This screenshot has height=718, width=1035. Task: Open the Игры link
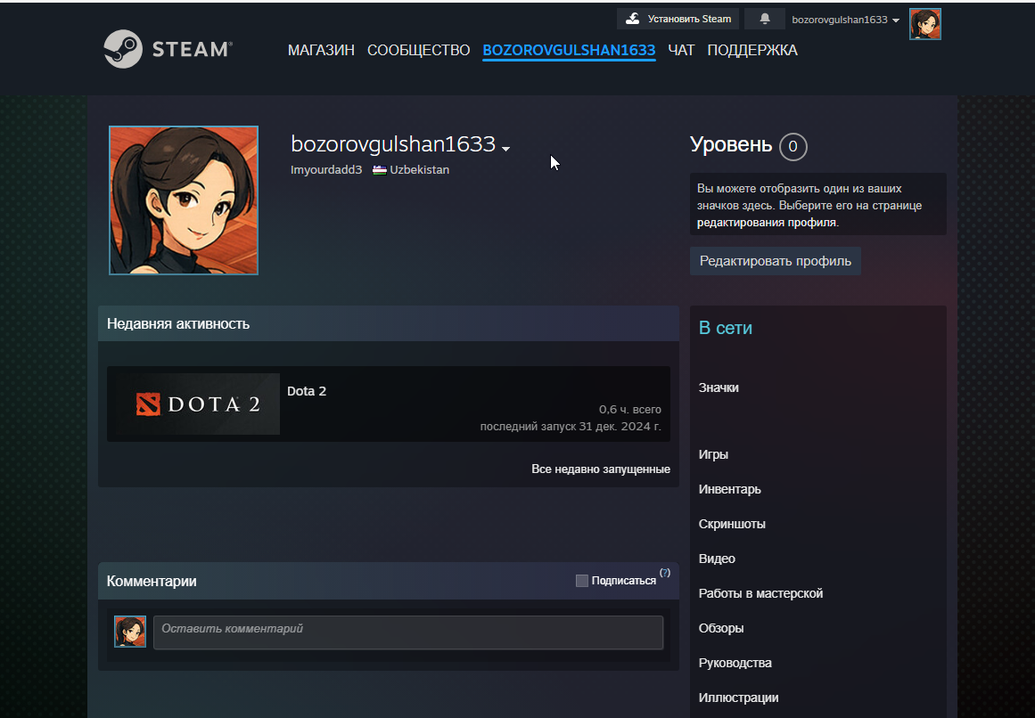click(713, 454)
